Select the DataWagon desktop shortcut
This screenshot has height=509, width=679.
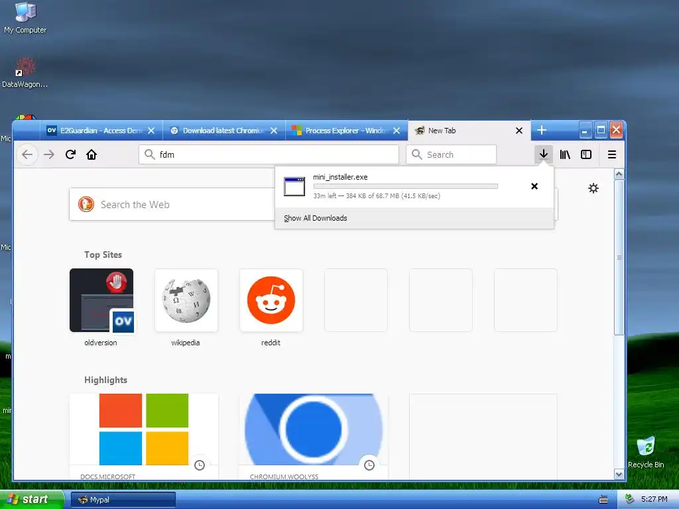click(25, 72)
